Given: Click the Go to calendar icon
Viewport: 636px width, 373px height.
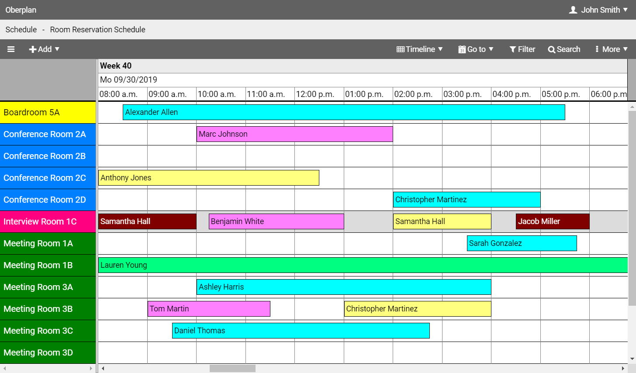Looking at the screenshot, I should [462, 49].
